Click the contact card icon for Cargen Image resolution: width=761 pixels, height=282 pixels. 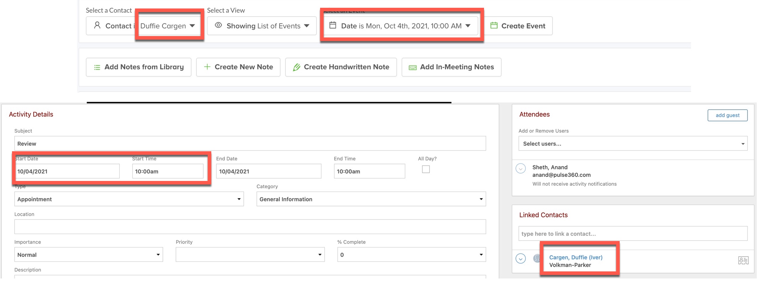743,261
